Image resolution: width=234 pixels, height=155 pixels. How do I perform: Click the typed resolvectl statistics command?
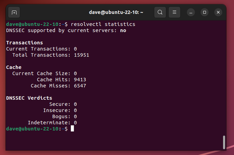103,24
